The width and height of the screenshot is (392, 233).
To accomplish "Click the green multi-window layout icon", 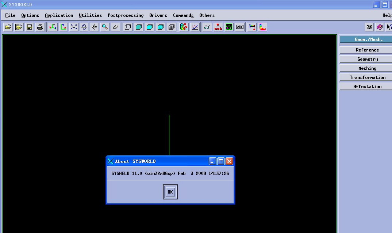I will (229, 27).
